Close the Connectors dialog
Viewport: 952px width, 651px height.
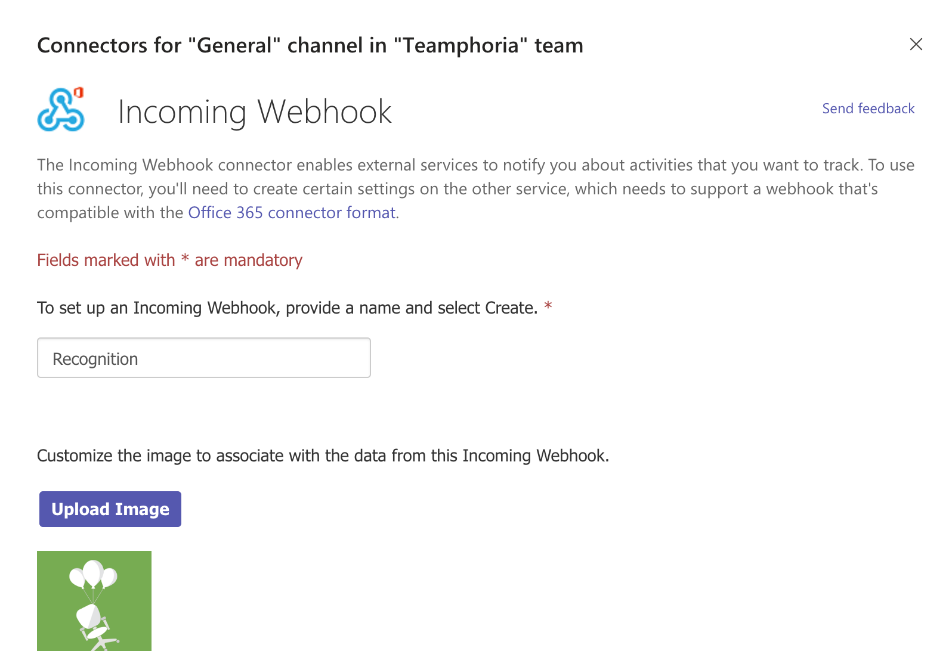[916, 44]
